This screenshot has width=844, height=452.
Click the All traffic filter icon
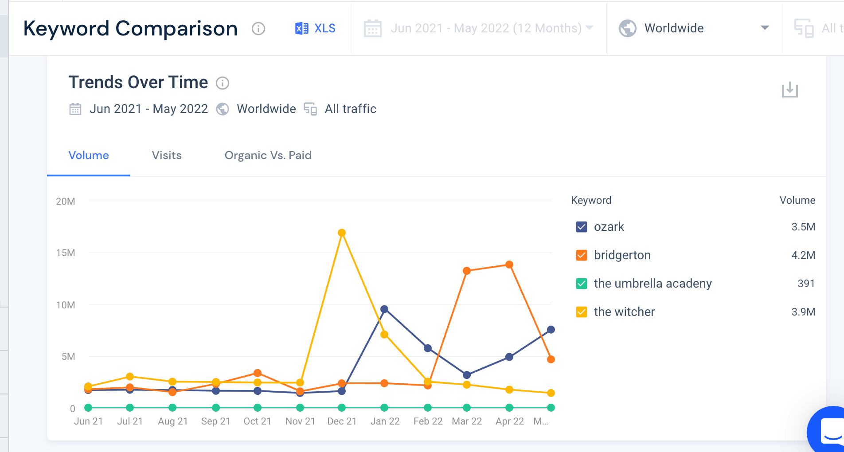click(805, 28)
